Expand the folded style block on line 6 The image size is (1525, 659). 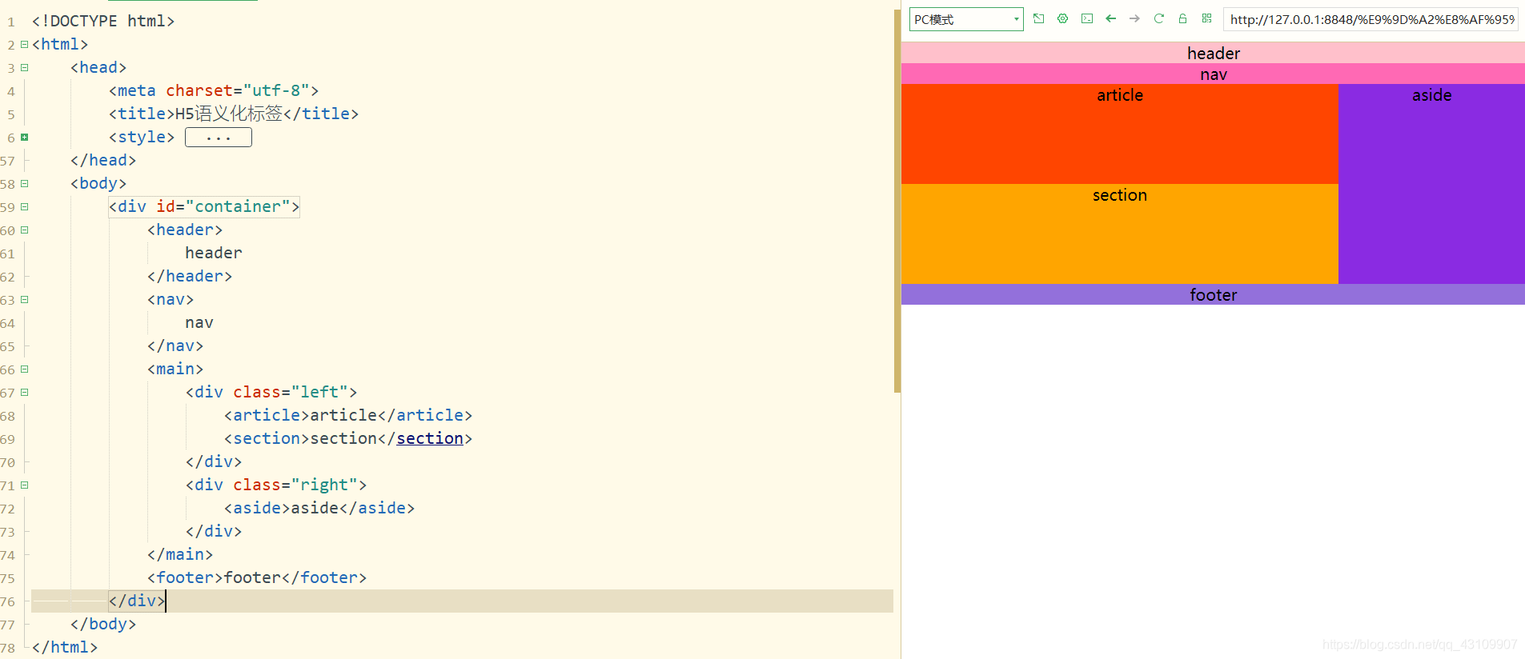(x=24, y=137)
